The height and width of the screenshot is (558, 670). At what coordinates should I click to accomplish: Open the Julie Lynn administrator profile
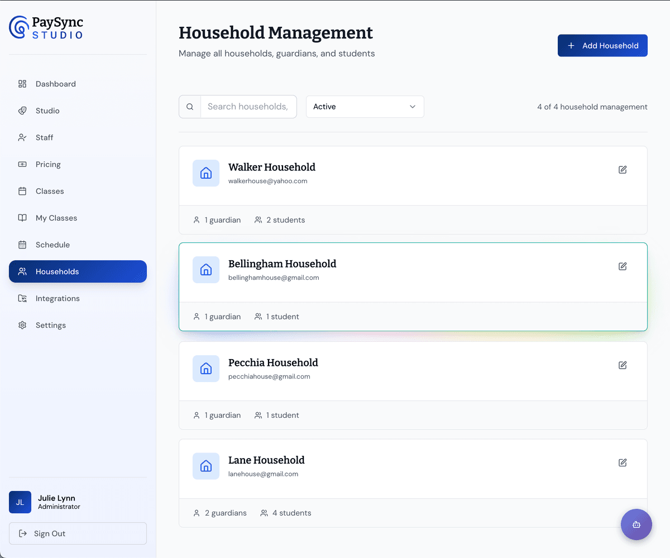(x=56, y=502)
